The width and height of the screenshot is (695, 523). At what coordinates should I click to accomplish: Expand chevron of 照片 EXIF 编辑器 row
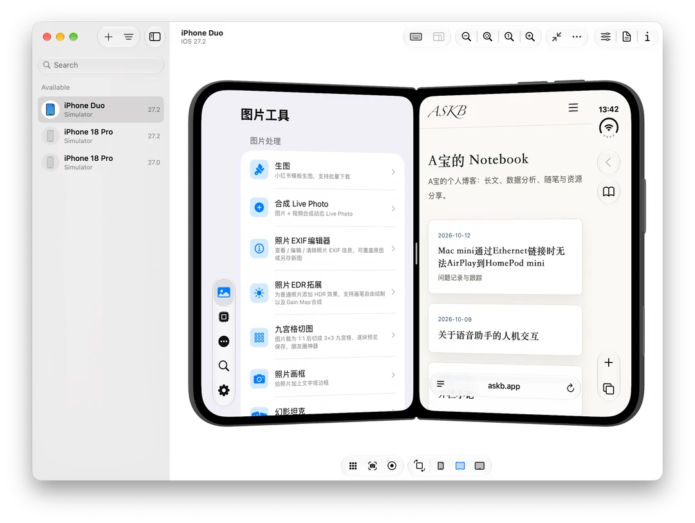pos(393,249)
